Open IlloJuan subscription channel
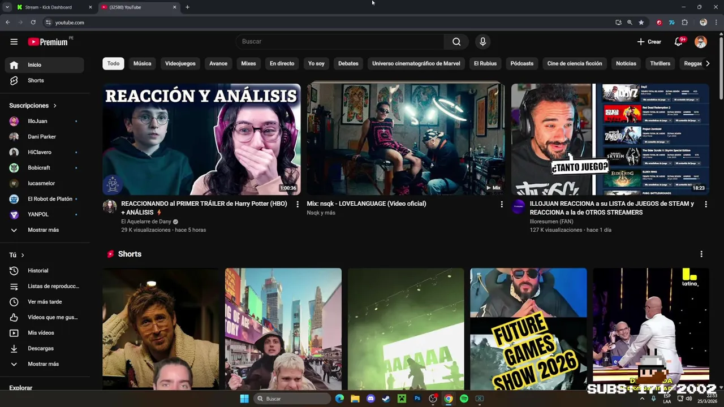Viewport: 724px width, 407px height. pos(45,122)
